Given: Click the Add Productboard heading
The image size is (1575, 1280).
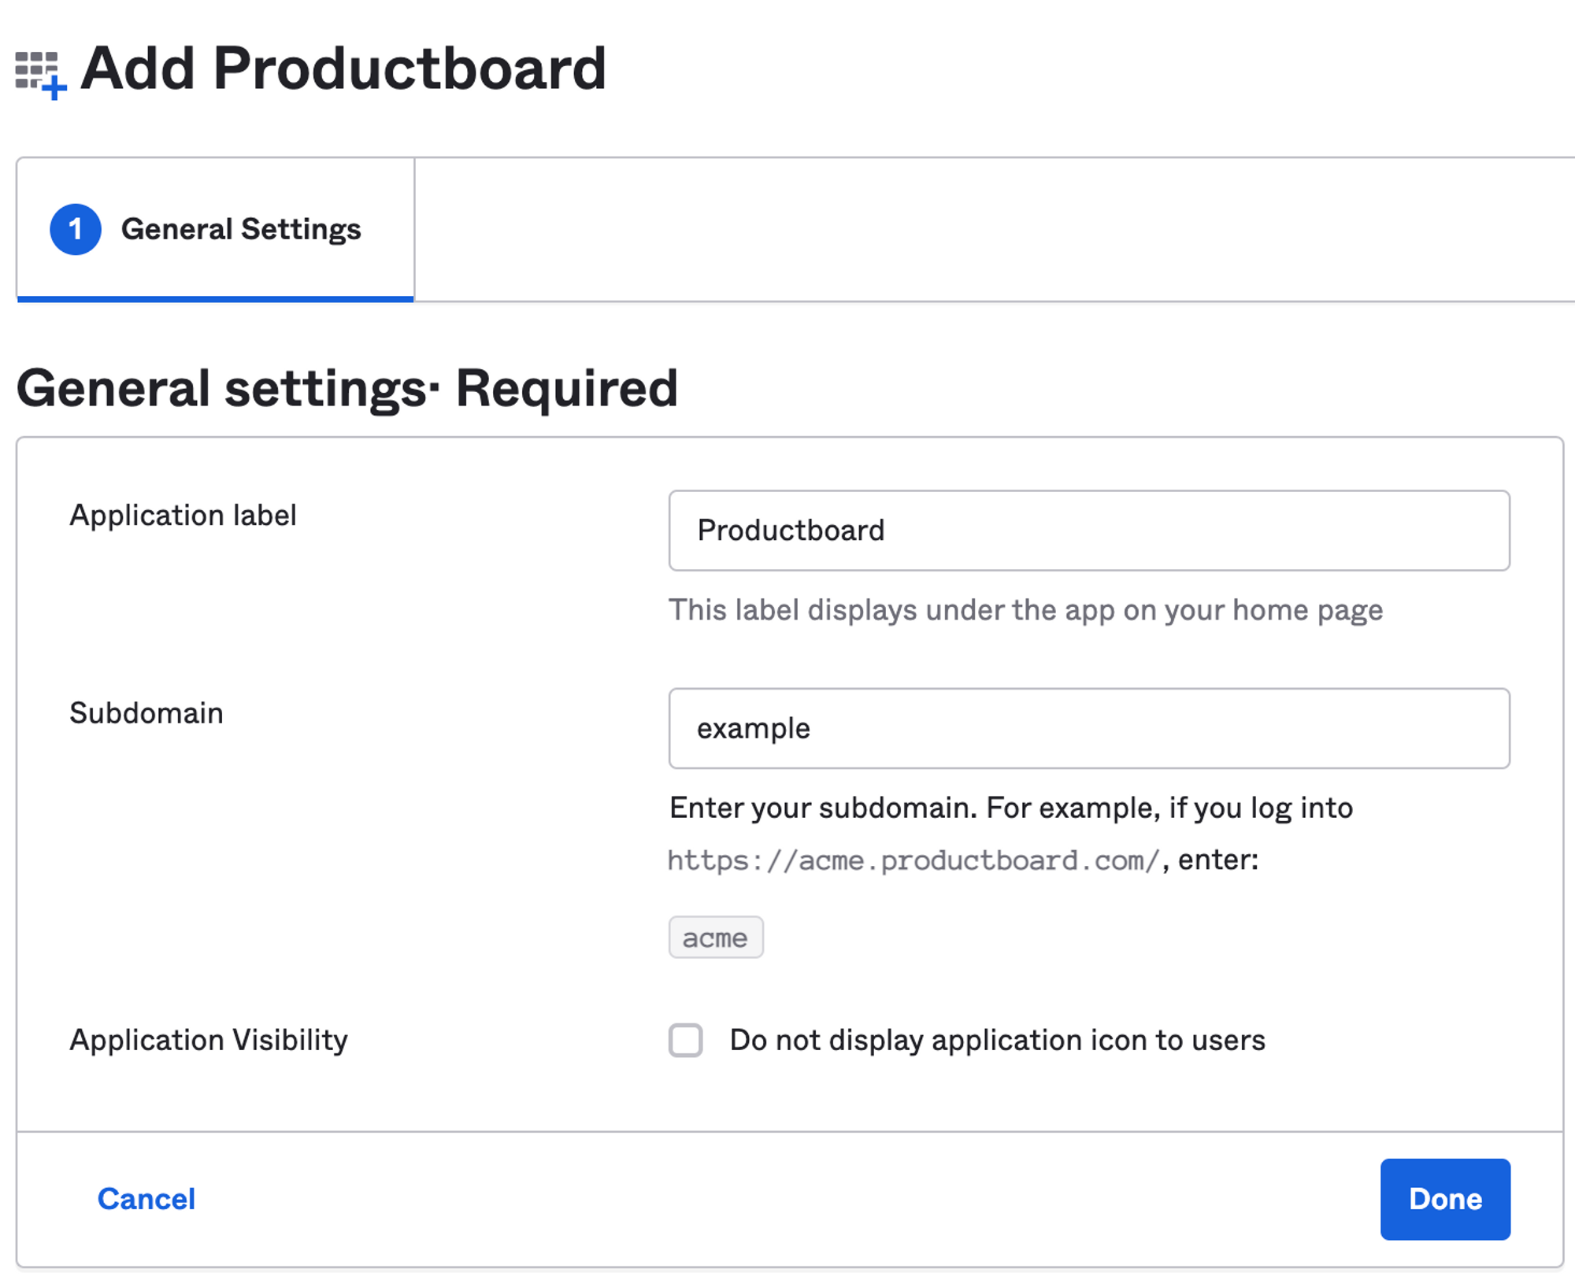Looking at the screenshot, I should [343, 68].
